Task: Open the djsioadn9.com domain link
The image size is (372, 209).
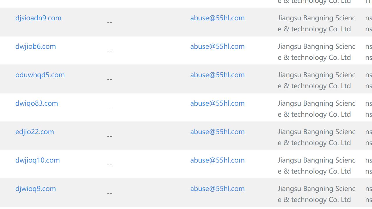Action: (x=38, y=18)
